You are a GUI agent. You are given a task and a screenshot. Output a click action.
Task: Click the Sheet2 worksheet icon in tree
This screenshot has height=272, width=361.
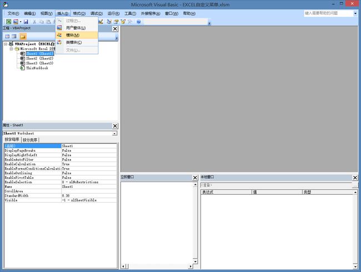22,58
